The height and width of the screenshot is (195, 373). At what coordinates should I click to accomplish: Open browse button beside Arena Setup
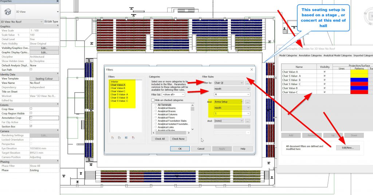point(248,102)
